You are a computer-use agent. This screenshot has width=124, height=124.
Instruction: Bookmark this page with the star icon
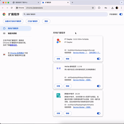[x=93, y=8]
